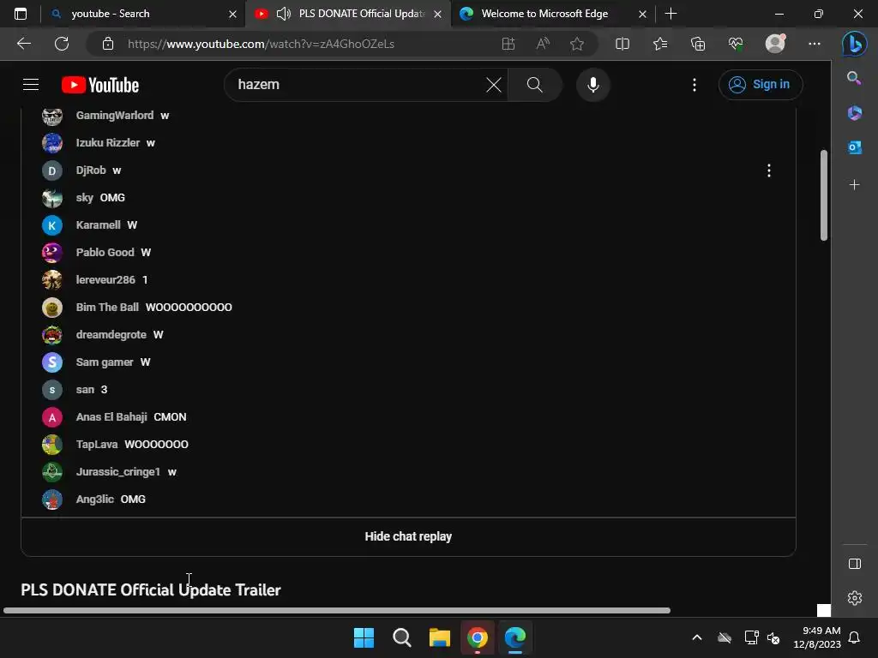878x658 pixels.
Task: Open the Edge profile avatar
Action: [775, 44]
